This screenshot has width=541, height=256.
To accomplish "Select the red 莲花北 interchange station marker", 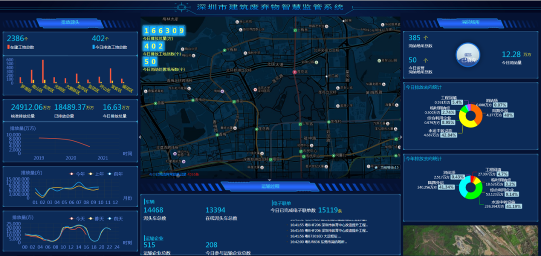I will click(x=295, y=72).
